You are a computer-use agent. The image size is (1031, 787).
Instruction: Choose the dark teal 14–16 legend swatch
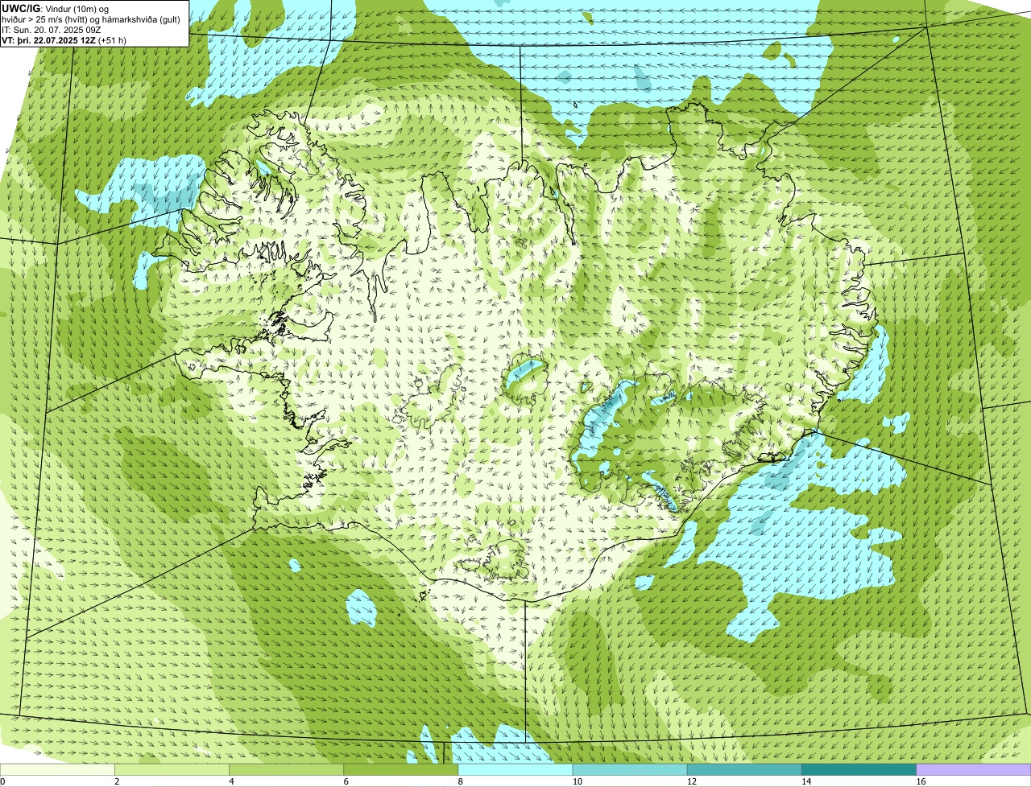click(x=859, y=769)
